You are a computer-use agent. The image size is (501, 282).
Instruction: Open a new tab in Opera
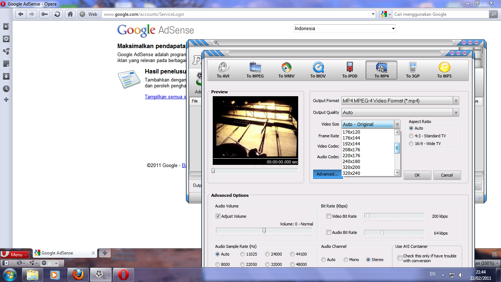point(105,253)
